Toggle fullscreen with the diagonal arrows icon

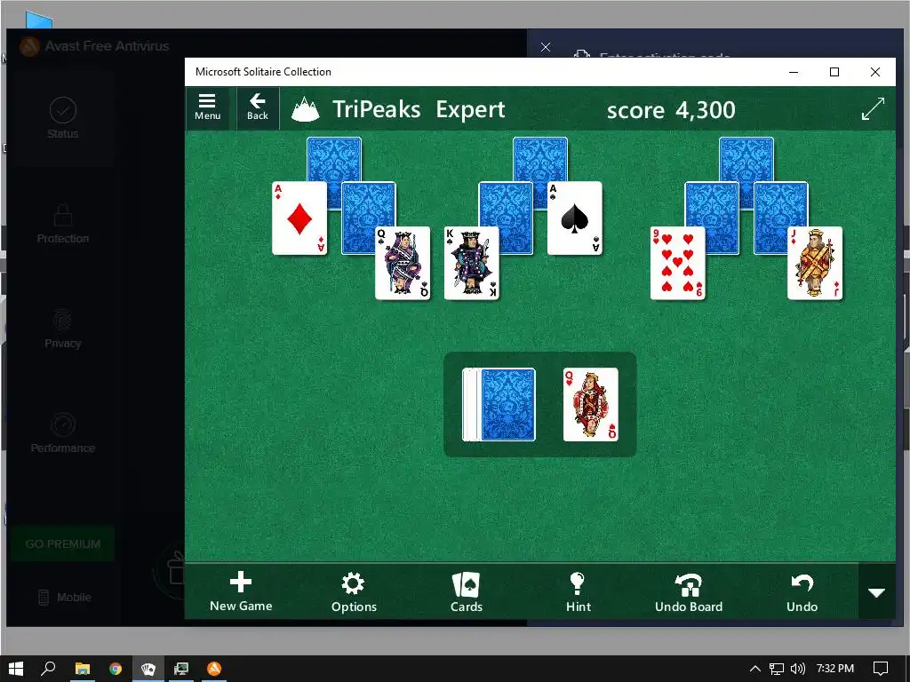coord(873,108)
